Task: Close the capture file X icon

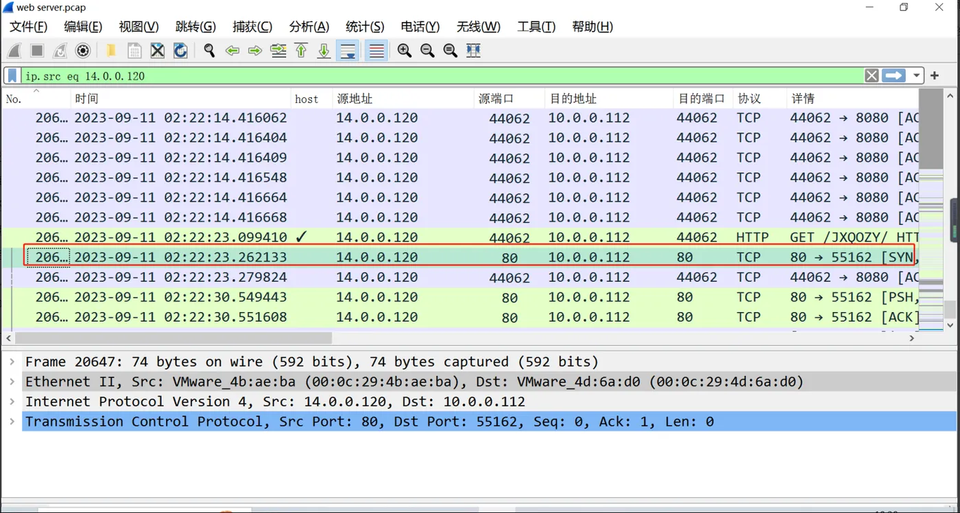Action: pos(158,51)
